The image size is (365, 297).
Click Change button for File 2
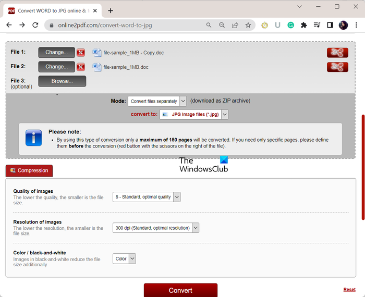coord(56,67)
